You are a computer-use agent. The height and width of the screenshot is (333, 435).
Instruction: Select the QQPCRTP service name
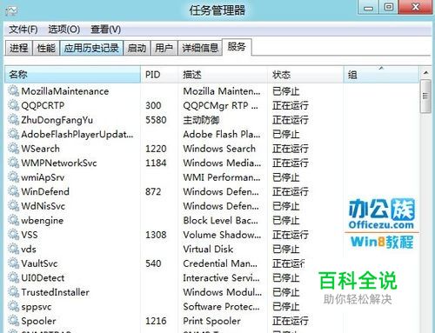click(x=43, y=105)
